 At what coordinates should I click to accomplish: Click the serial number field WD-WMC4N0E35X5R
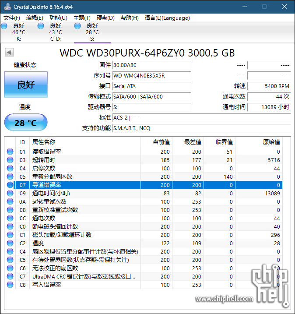(x=151, y=76)
